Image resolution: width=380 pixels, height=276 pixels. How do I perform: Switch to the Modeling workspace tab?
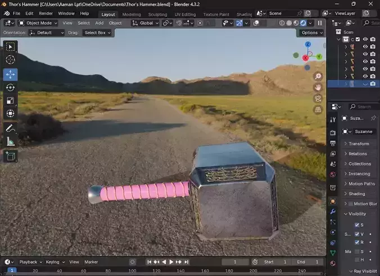coord(132,15)
